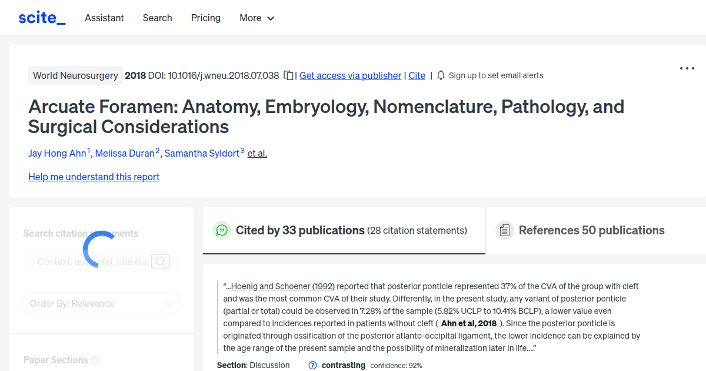Click the scite_ logo

tap(42, 17)
